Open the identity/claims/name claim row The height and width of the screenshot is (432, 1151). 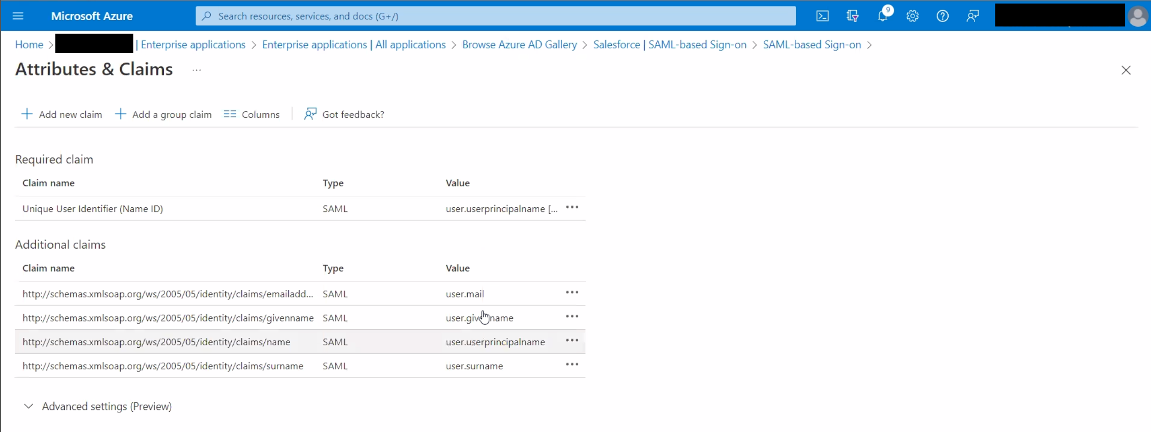(x=156, y=342)
